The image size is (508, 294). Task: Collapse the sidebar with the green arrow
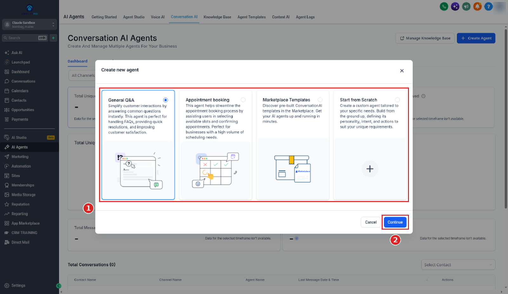pyautogui.click(x=59, y=286)
